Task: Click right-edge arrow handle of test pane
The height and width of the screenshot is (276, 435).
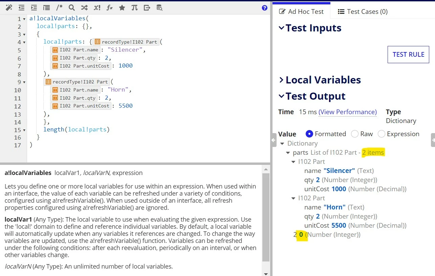Action: pos(433,140)
